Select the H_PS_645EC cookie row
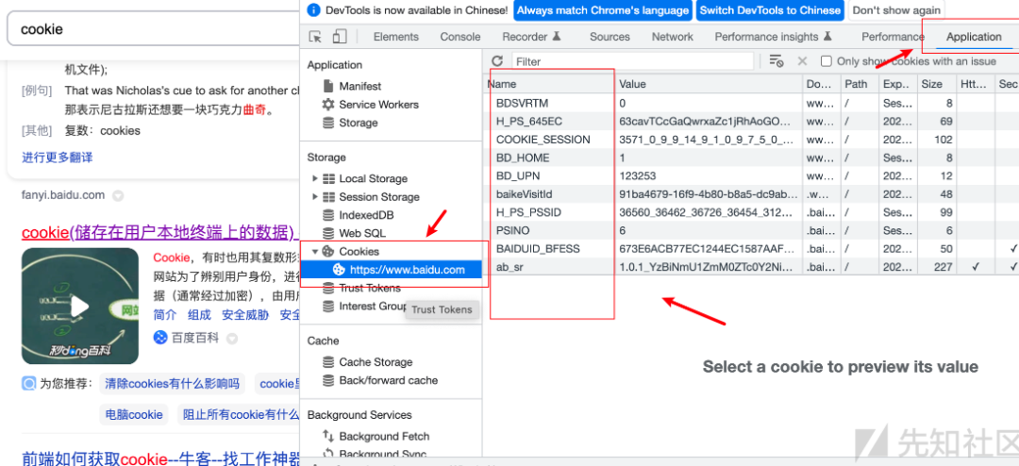 click(x=751, y=121)
